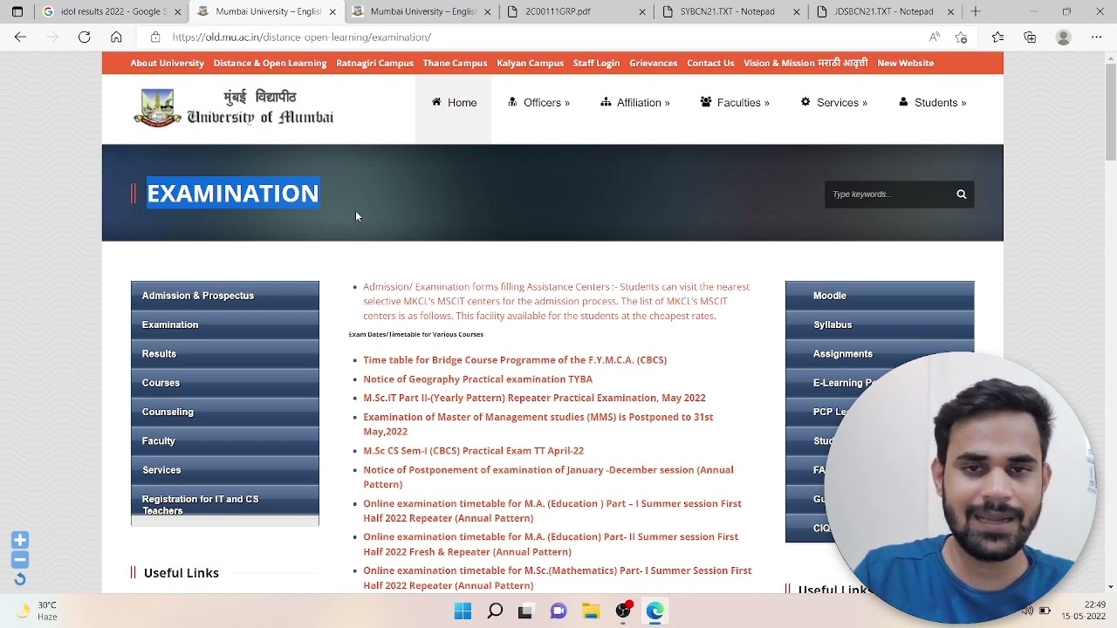
Task: Open the Thane Campus link
Action: coord(455,63)
